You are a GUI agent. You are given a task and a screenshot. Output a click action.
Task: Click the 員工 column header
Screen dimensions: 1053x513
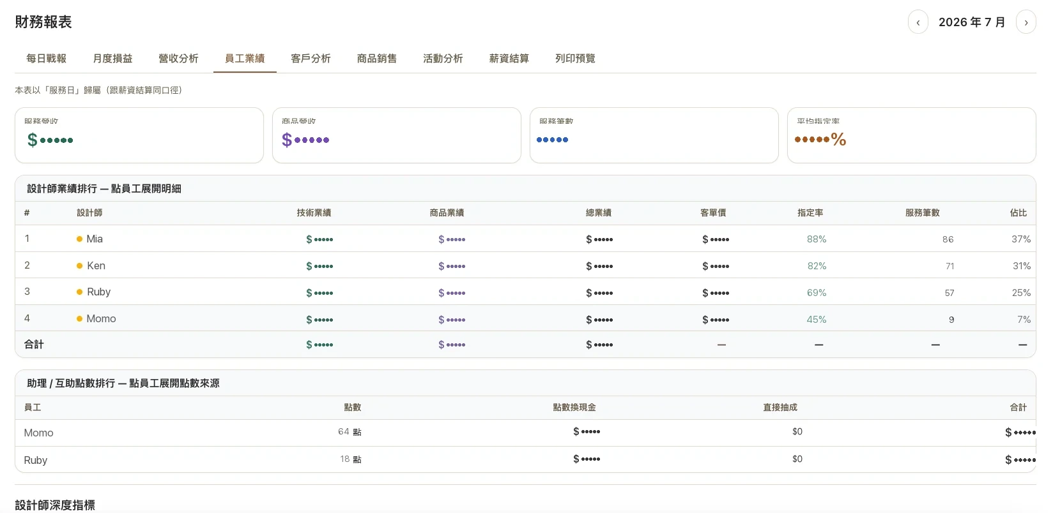coord(33,408)
